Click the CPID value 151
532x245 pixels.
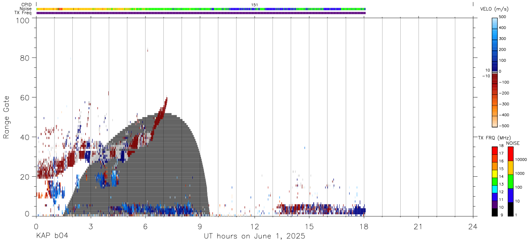click(x=255, y=5)
